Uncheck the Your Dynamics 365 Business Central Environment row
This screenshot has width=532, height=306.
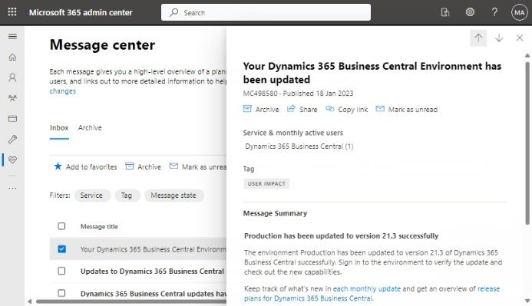pyautogui.click(x=61, y=248)
